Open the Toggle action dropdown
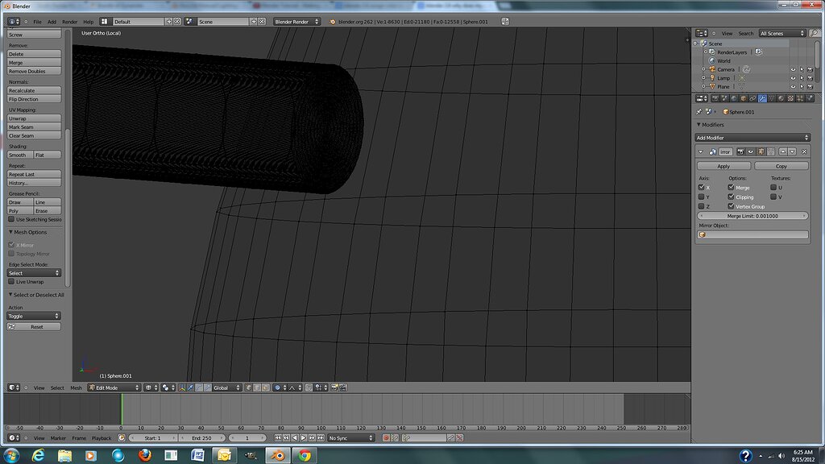Image resolution: width=825 pixels, height=464 pixels. (34, 316)
